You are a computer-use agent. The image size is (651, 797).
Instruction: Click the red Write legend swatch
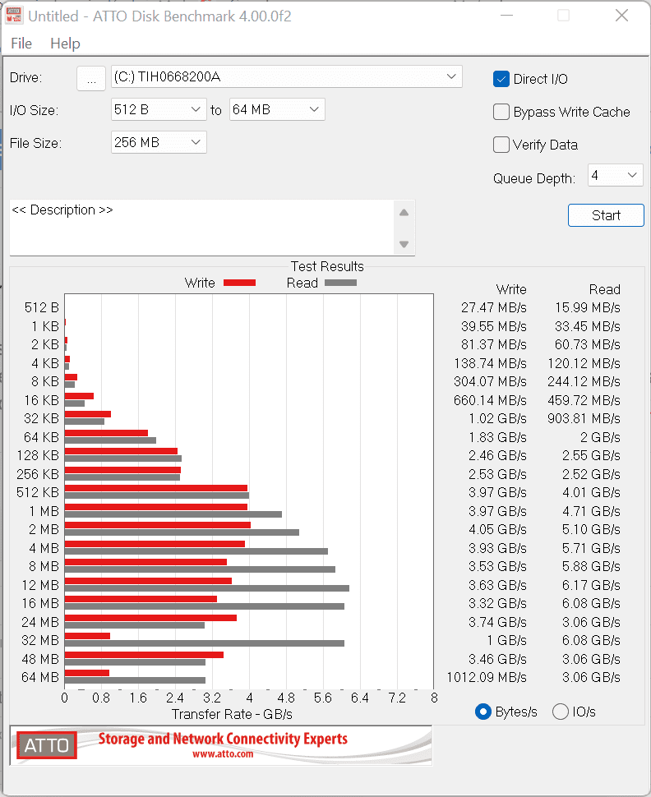(x=239, y=283)
